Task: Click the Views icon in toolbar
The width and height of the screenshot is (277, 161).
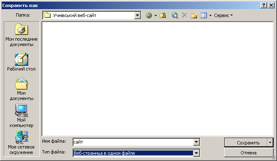Action: pos(204,15)
